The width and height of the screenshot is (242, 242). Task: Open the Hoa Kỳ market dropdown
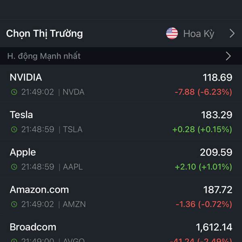(x=198, y=33)
